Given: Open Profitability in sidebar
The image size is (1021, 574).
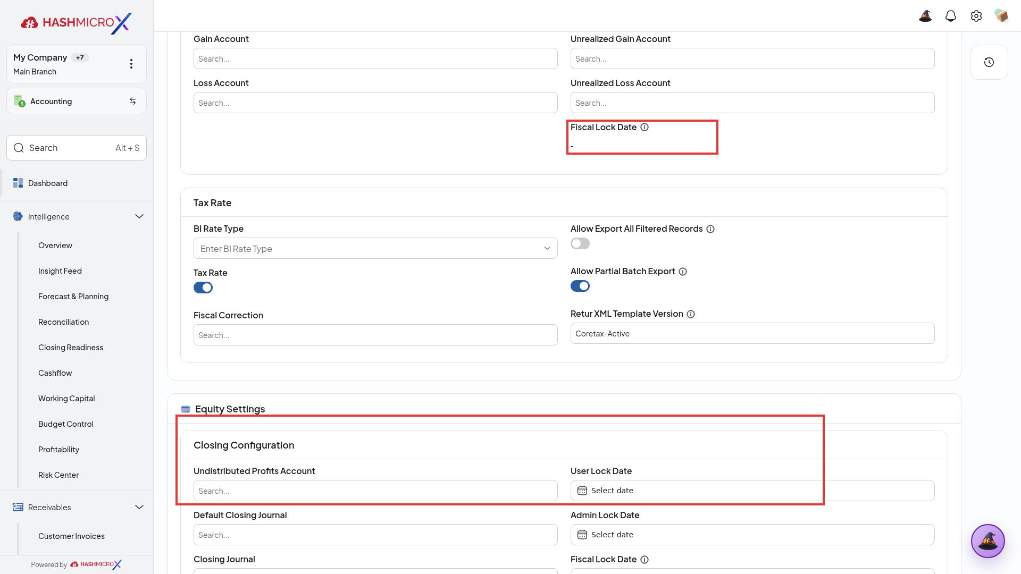Looking at the screenshot, I should [59, 450].
